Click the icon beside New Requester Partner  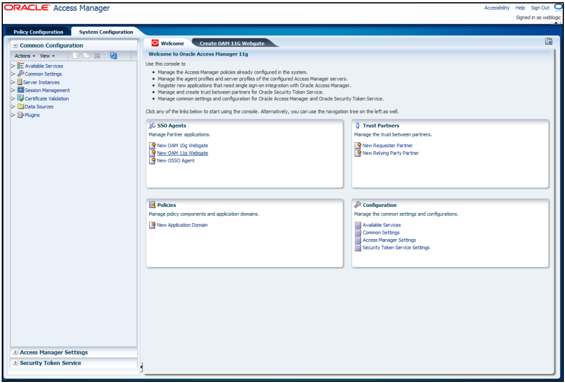[358, 146]
